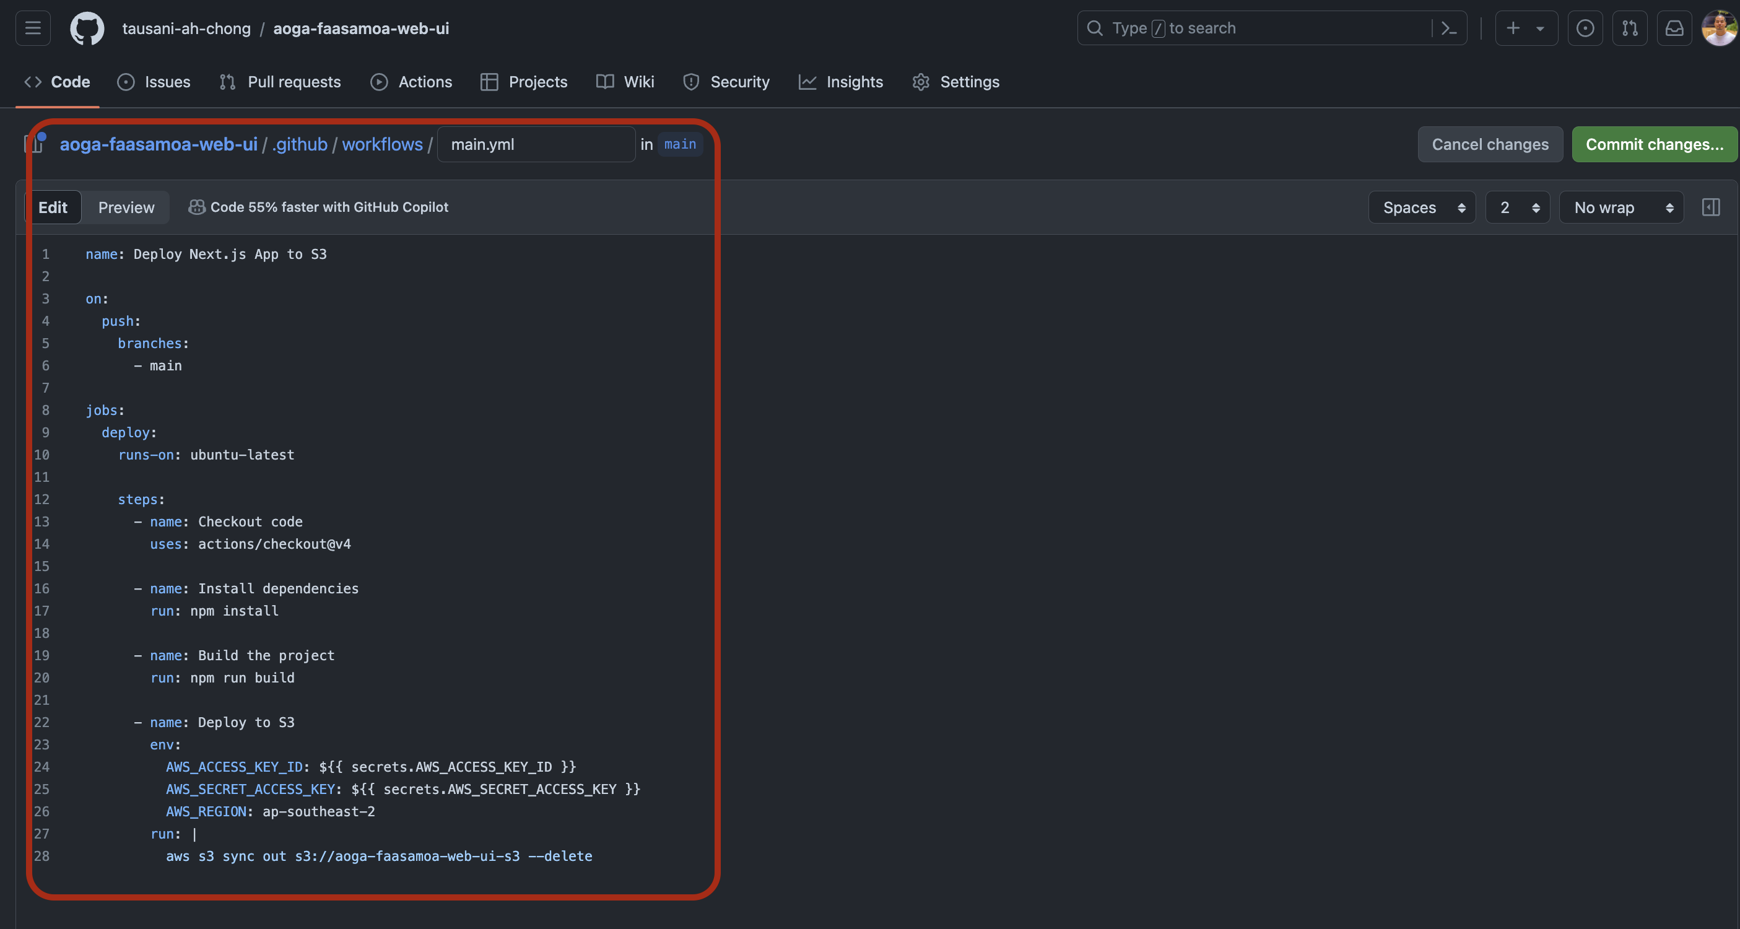Open the notifications inbox icon

pos(1674,28)
